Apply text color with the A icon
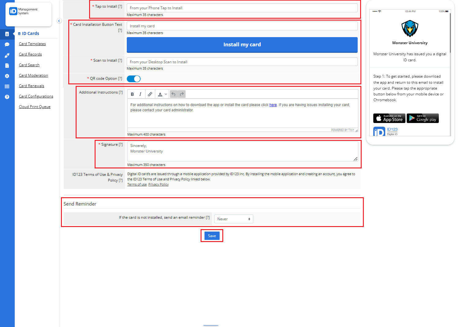 click(x=160, y=94)
